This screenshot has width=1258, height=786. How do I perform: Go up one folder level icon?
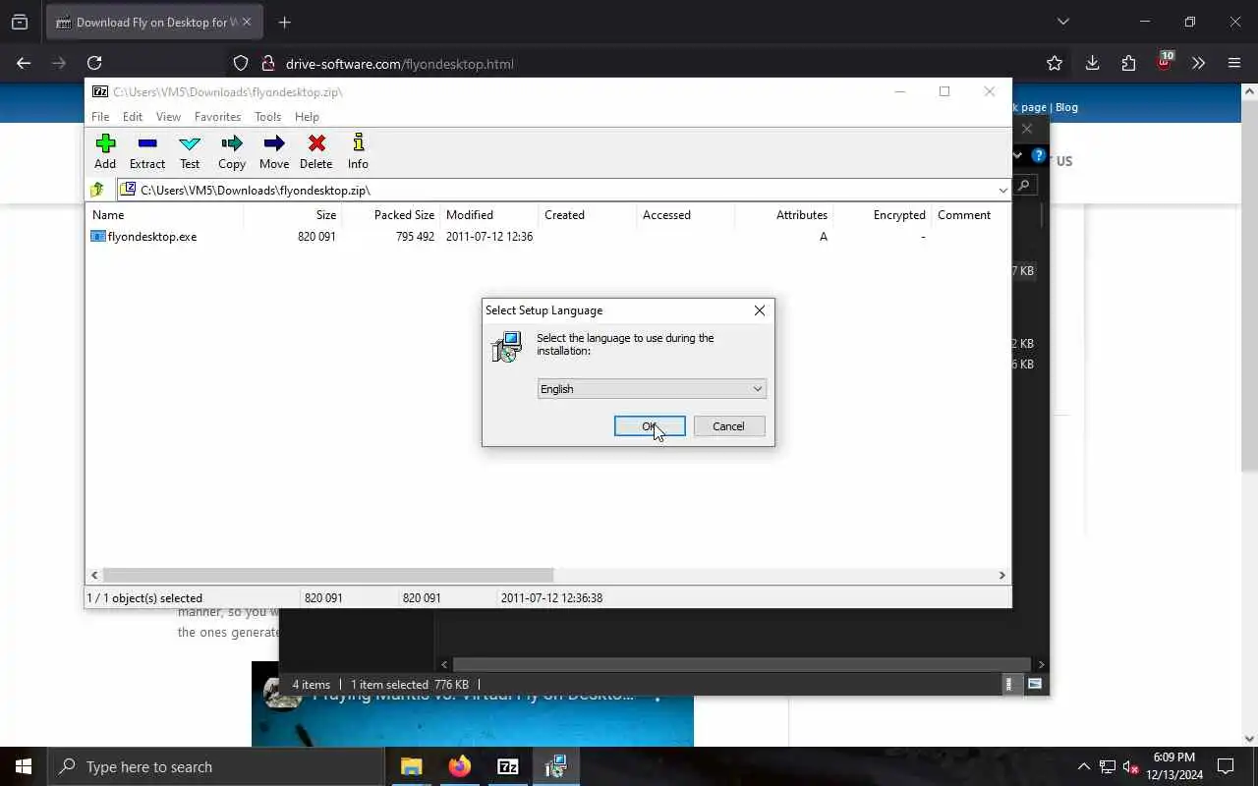tap(97, 190)
